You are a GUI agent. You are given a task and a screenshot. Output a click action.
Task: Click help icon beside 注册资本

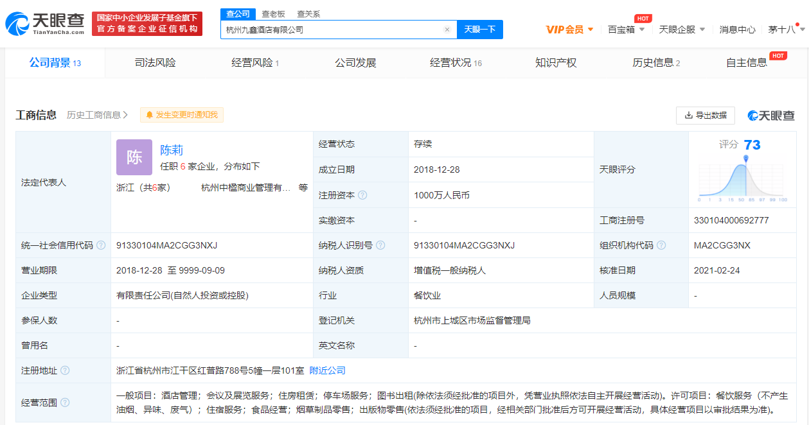pos(362,195)
